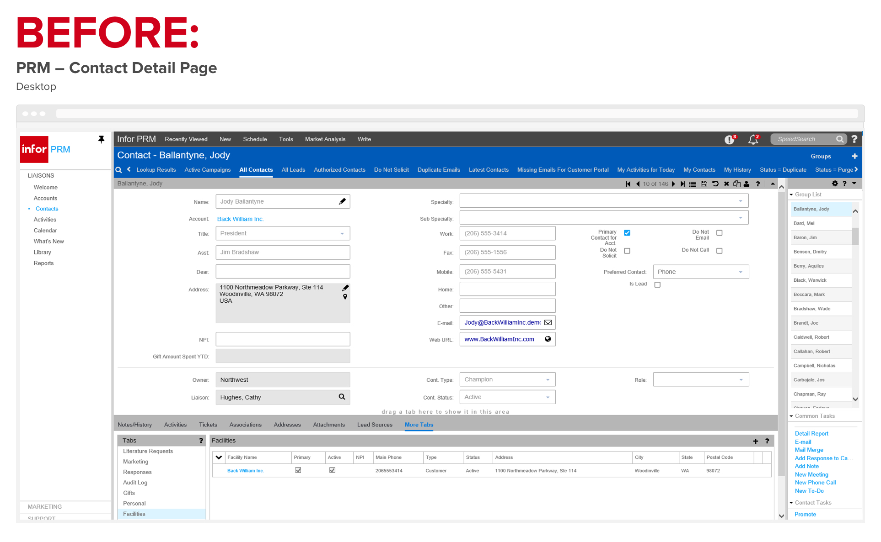
Task: Uncheck Primary Contact for Acct
Action: [627, 233]
